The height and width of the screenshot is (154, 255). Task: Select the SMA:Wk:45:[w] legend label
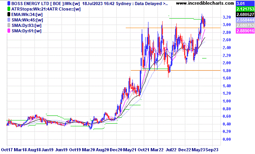27,20
